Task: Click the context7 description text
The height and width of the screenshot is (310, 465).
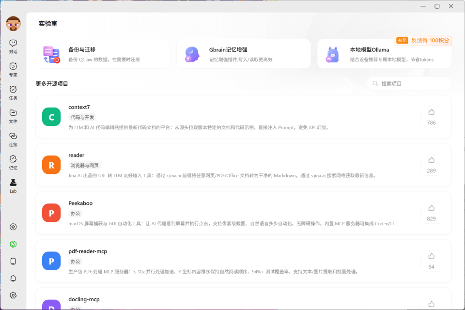Action: (199, 127)
